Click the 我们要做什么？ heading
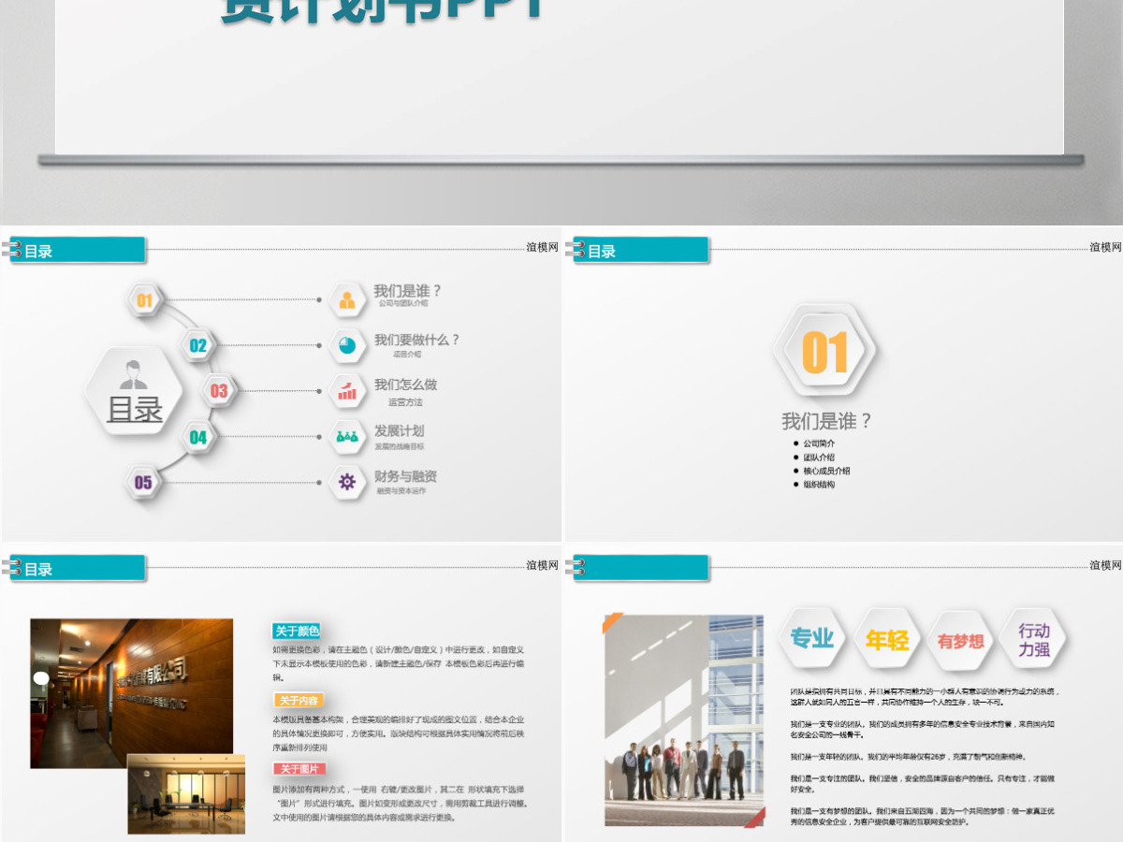This screenshot has width=1123, height=842. pos(417,340)
